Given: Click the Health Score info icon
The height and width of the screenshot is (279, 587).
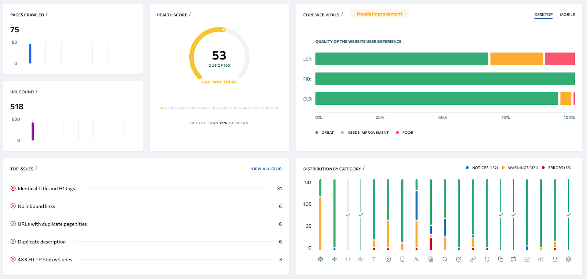Looking at the screenshot, I should pyautogui.click(x=190, y=14).
